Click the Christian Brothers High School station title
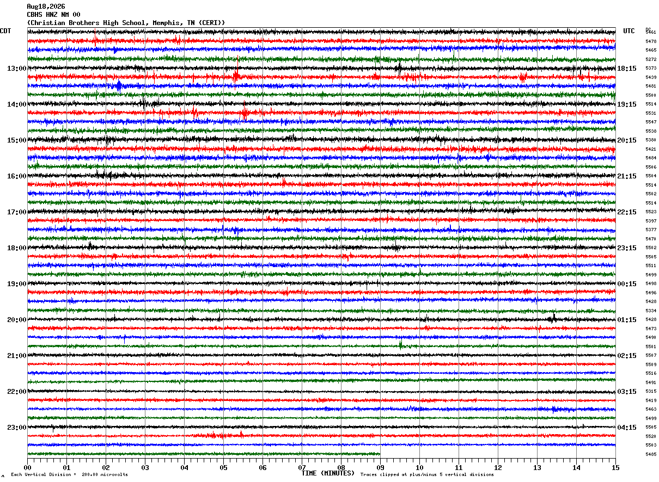Viewport: 659px width, 482px height. [126, 23]
